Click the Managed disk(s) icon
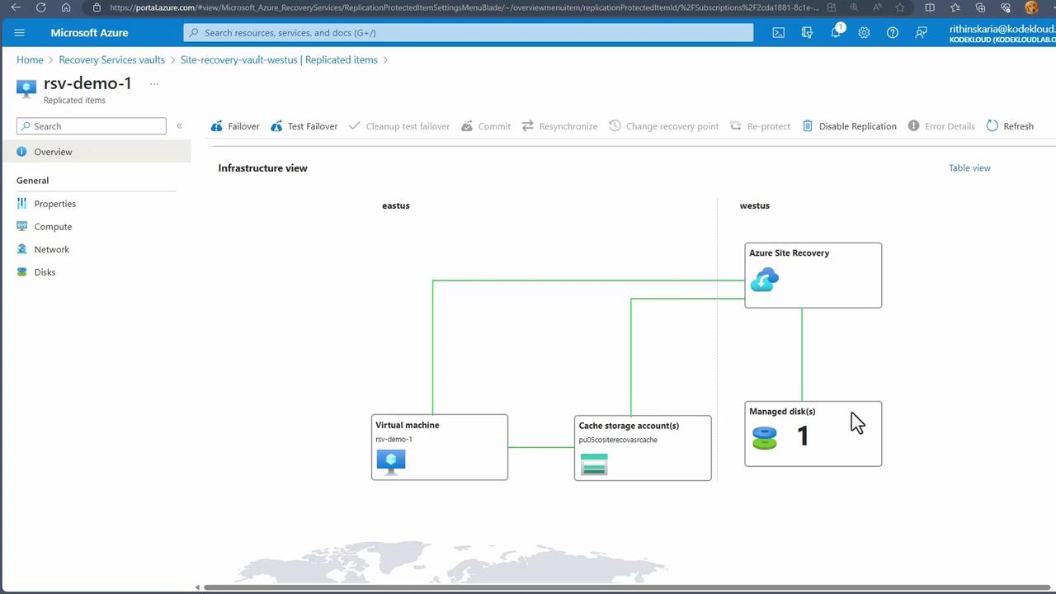Viewport: 1056px width, 594px height. tap(765, 437)
